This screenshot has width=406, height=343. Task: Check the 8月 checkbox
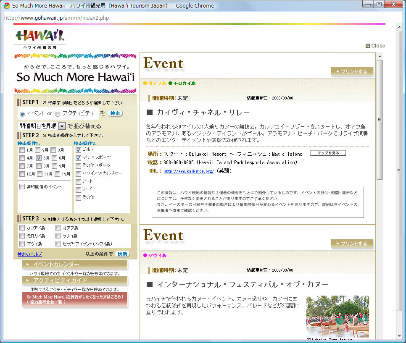[39, 166]
